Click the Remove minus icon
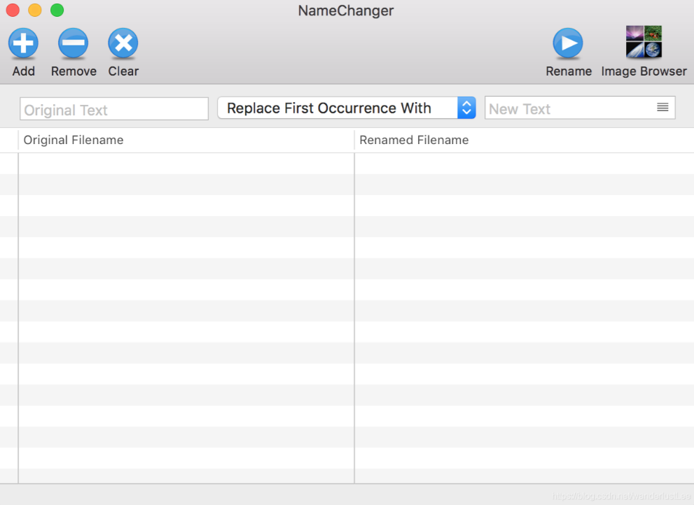 pos(74,43)
